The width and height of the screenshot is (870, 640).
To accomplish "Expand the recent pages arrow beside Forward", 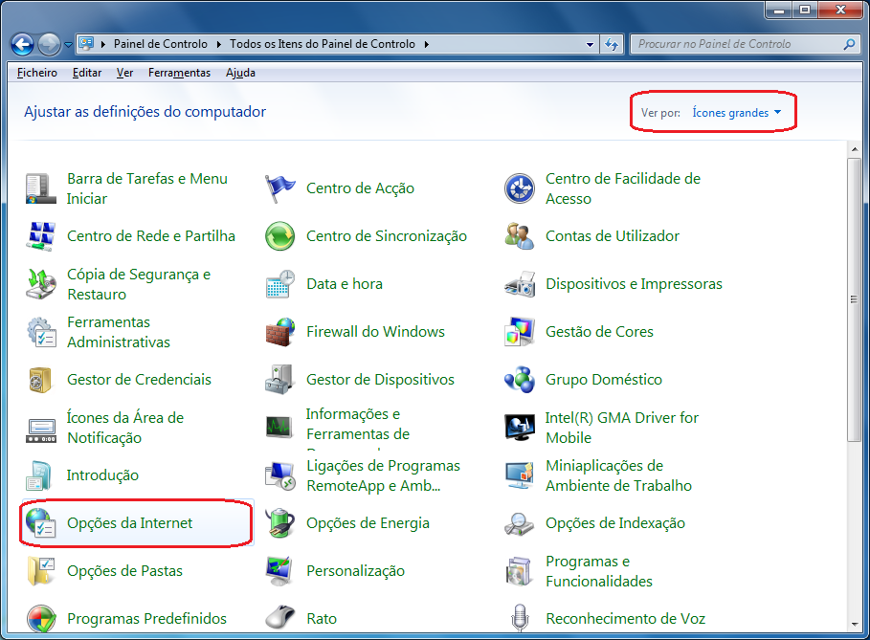I will [x=69, y=45].
